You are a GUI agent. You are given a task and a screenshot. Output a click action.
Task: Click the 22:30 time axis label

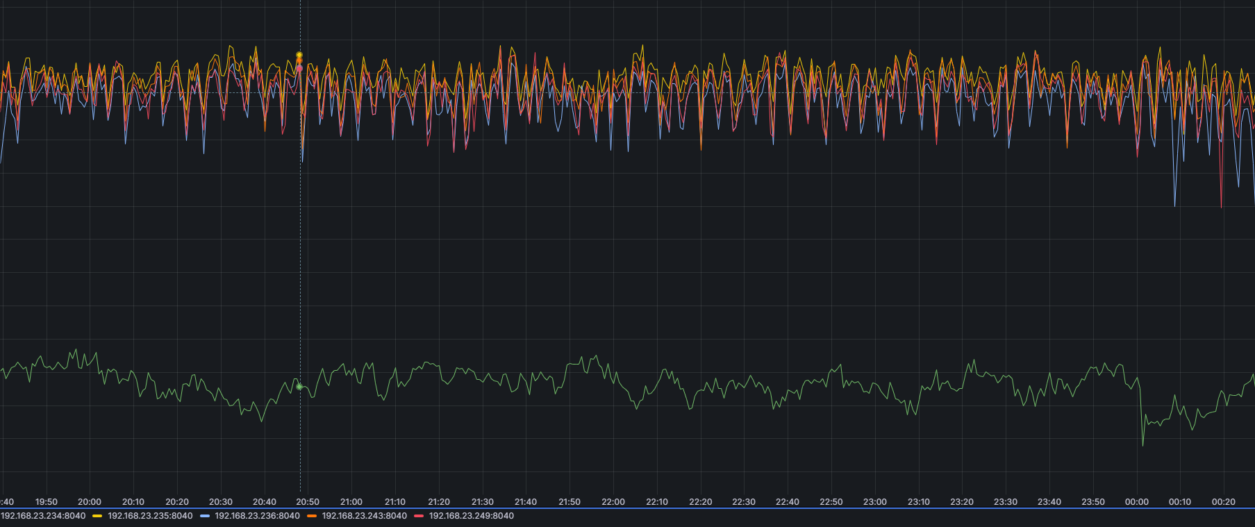click(744, 502)
